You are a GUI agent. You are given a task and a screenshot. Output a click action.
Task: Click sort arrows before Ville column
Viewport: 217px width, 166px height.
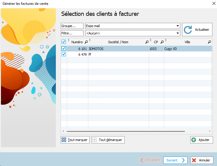[x=166, y=40]
